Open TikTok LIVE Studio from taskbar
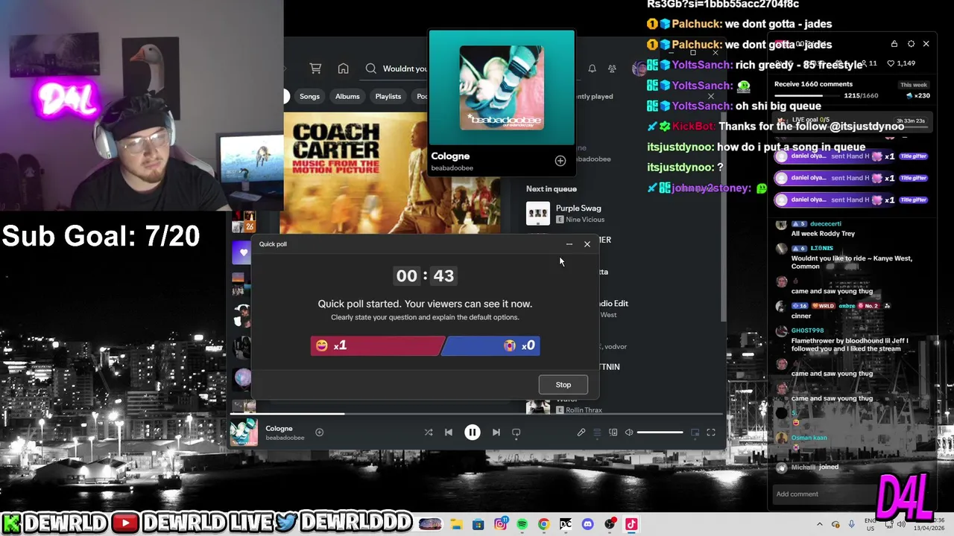 tap(631, 524)
